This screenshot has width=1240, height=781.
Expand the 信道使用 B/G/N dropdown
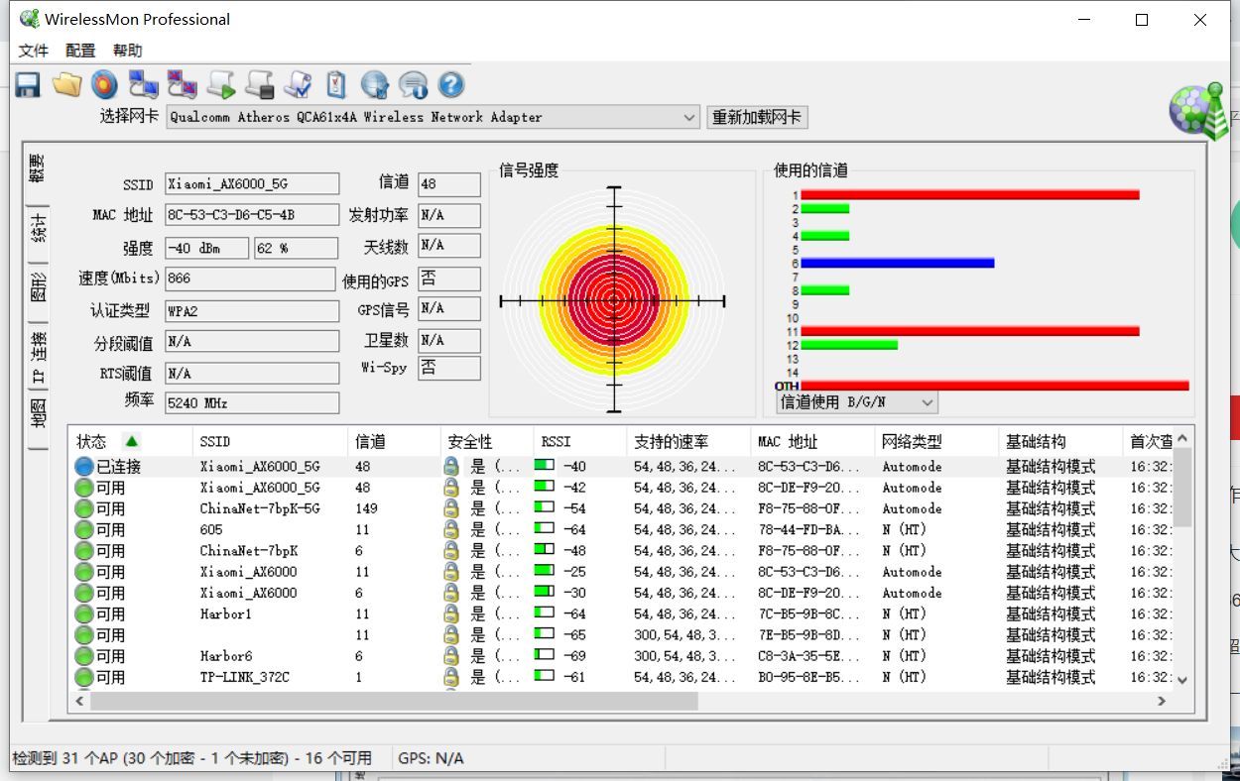coord(857,402)
